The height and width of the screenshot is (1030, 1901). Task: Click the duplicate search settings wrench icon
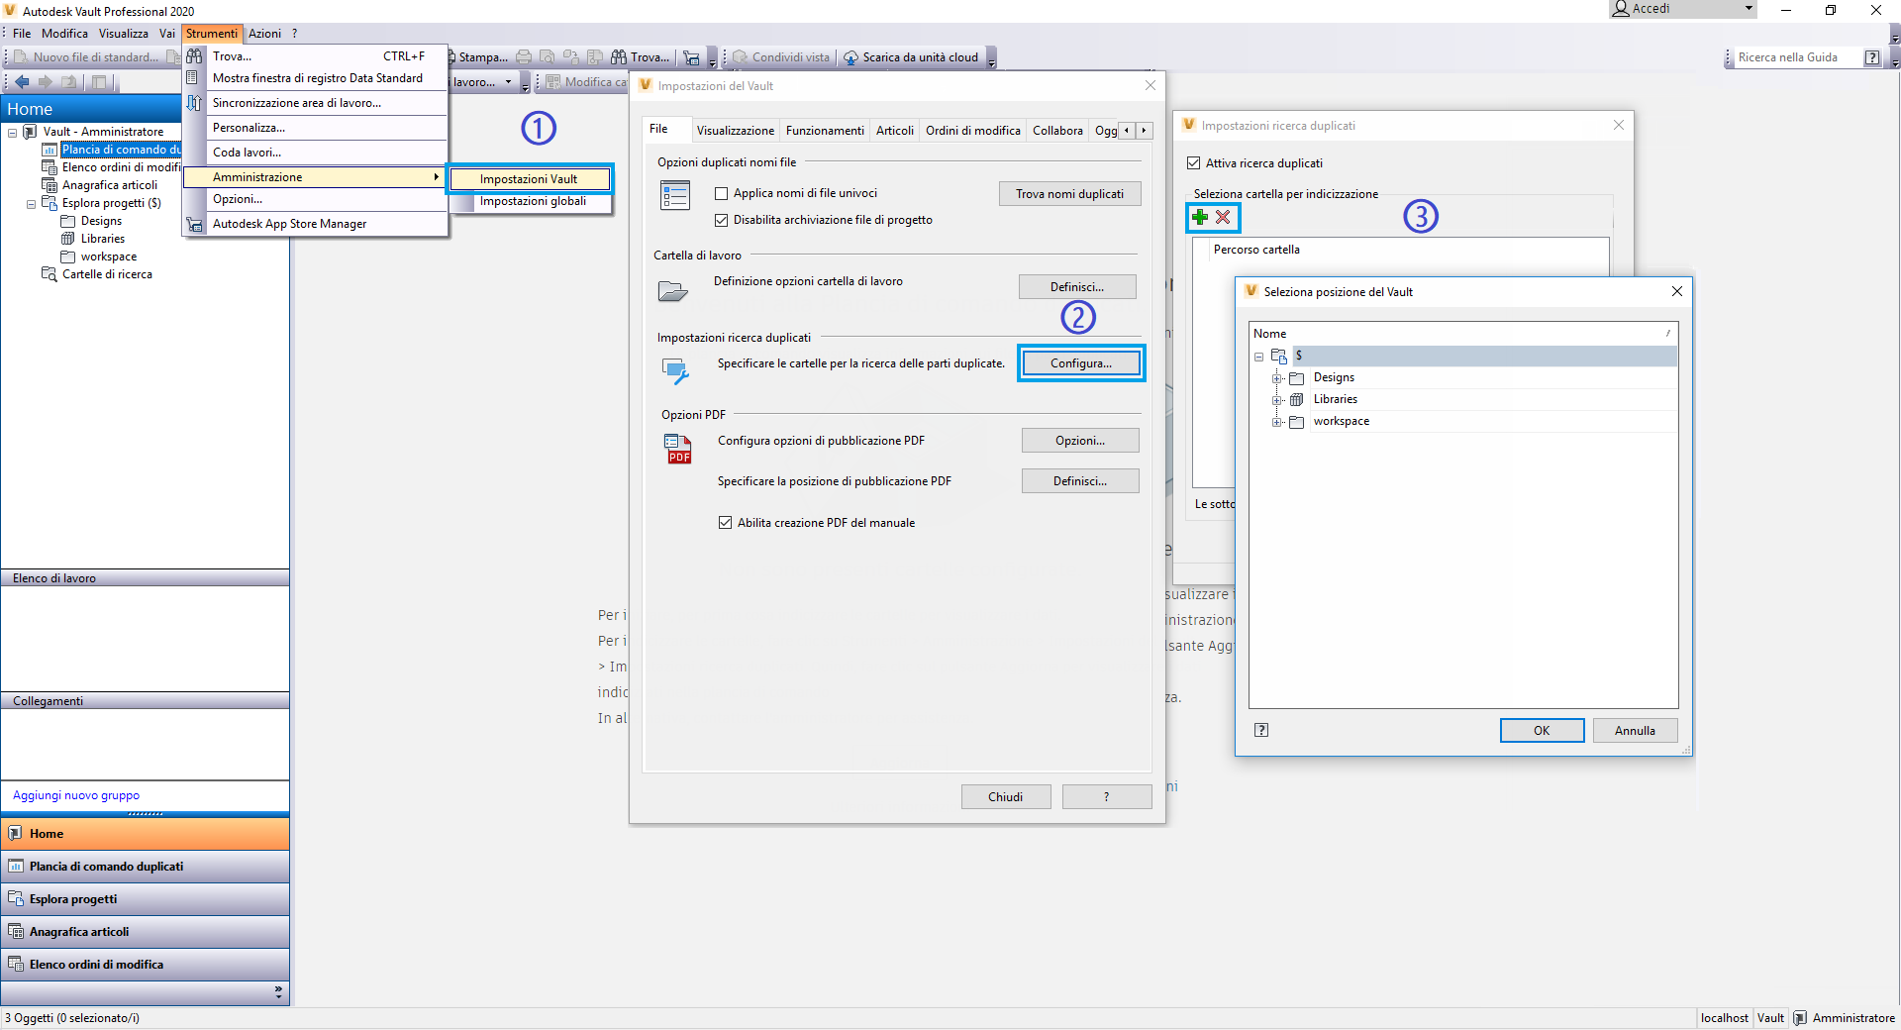pyautogui.click(x=675, y=370)
